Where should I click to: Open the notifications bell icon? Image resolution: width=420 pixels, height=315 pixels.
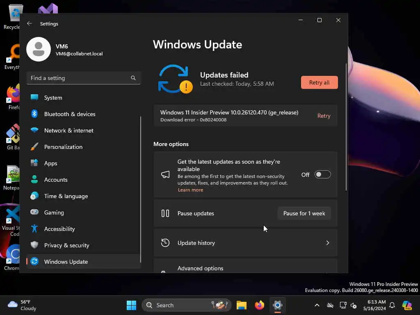(x=392, y=305)
